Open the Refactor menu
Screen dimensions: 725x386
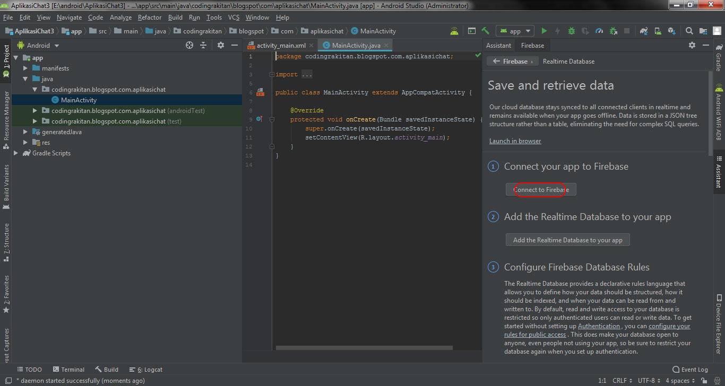[x=149, y=17]
